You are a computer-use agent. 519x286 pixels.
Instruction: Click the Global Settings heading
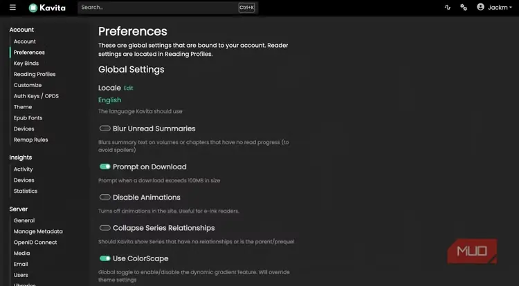pos(131,69)
